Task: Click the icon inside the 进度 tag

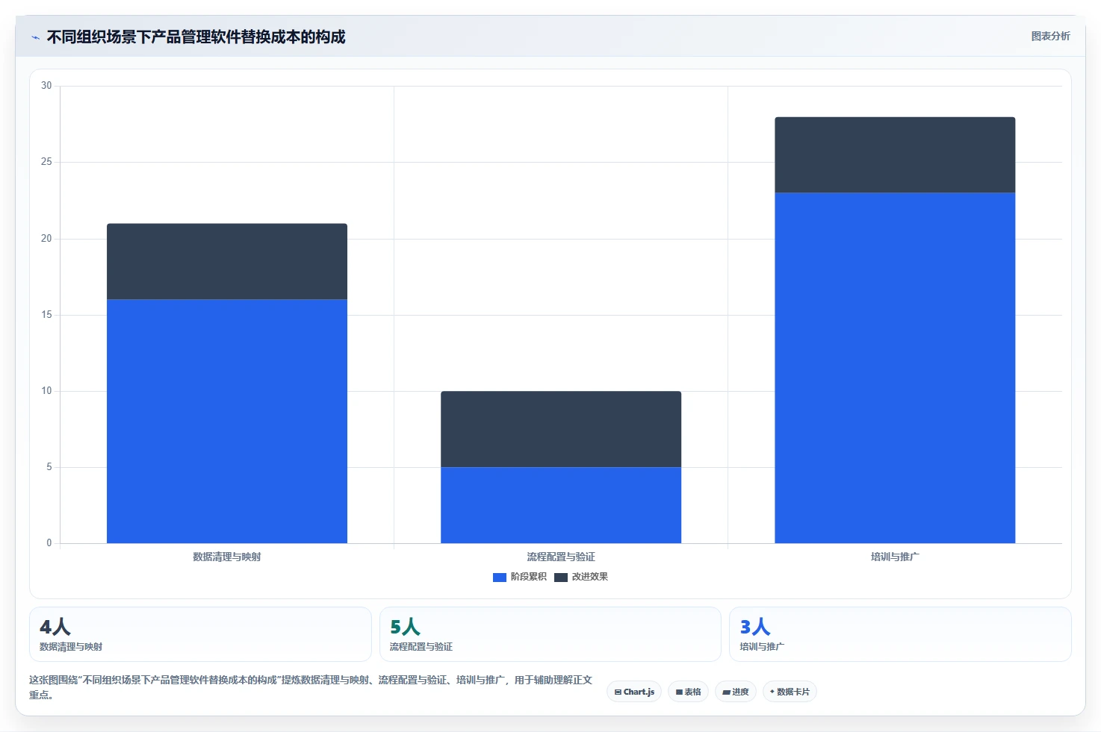Action: click(x=726, y=692)
